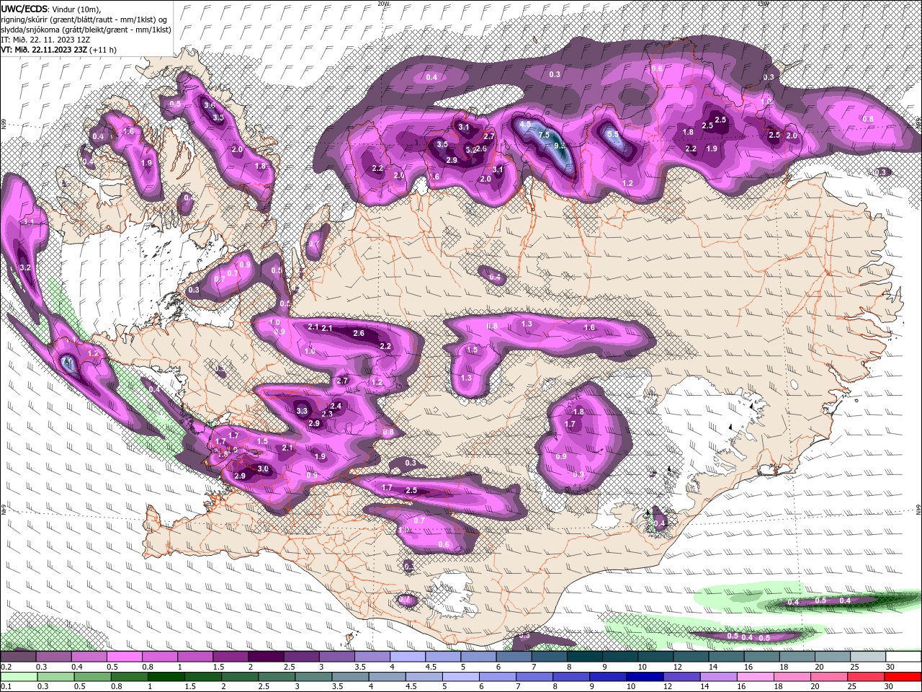Click the 3.6 value in the Westfjords

210,105
